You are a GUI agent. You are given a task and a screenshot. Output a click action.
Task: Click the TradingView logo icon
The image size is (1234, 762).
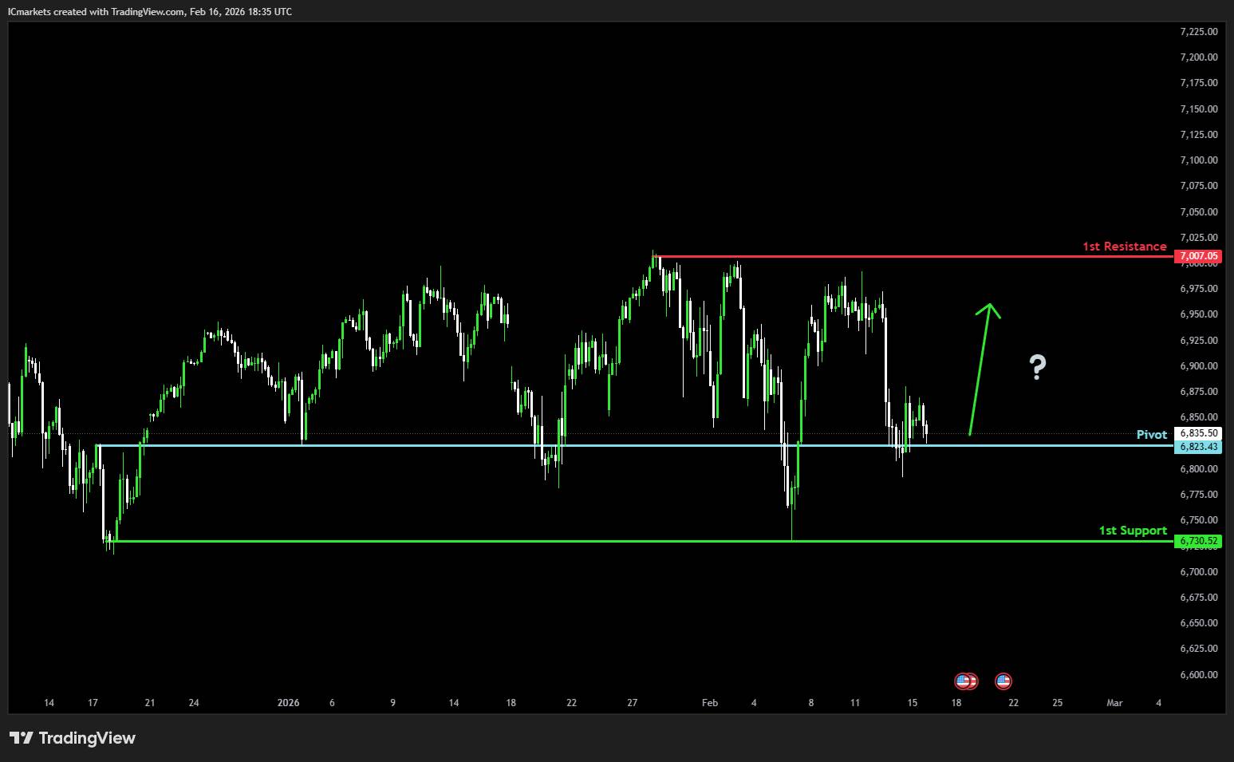point(22,738)
